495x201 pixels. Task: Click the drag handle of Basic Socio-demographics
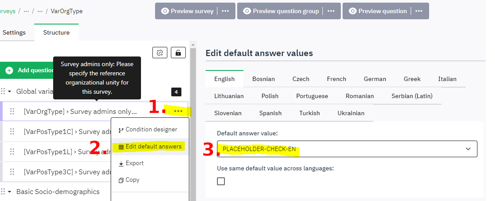3,191
